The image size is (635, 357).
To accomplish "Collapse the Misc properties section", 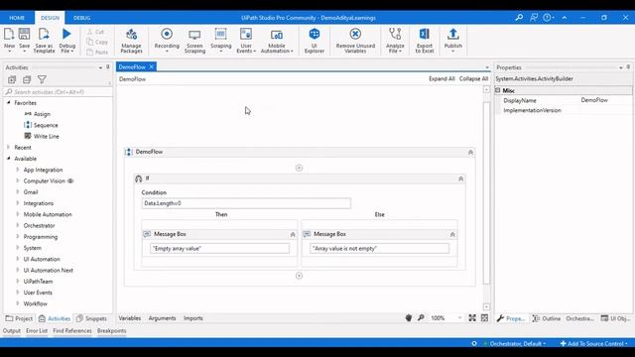I will pyautogui.click(x=498, y=90).
